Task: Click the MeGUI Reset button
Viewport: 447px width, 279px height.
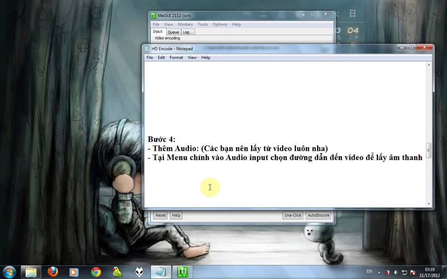Action: point(161,215)
